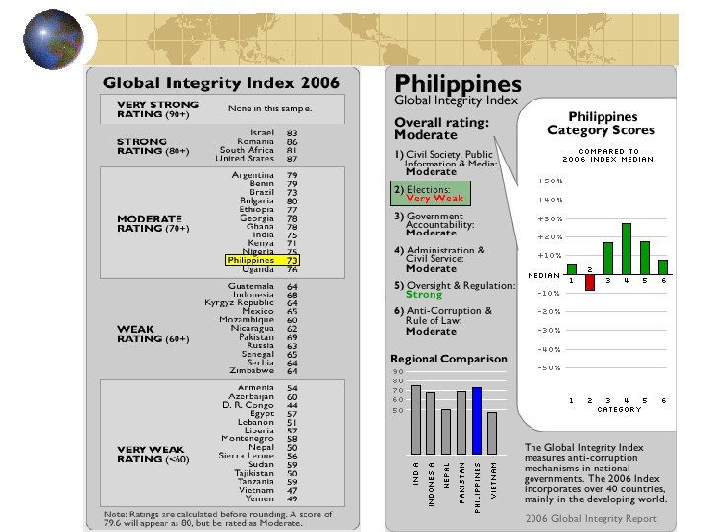Select category 1 Civil Society, Public Information & Media
Image resolution: width=710 pixels, height=532 pixels.
tap(446, 163)
